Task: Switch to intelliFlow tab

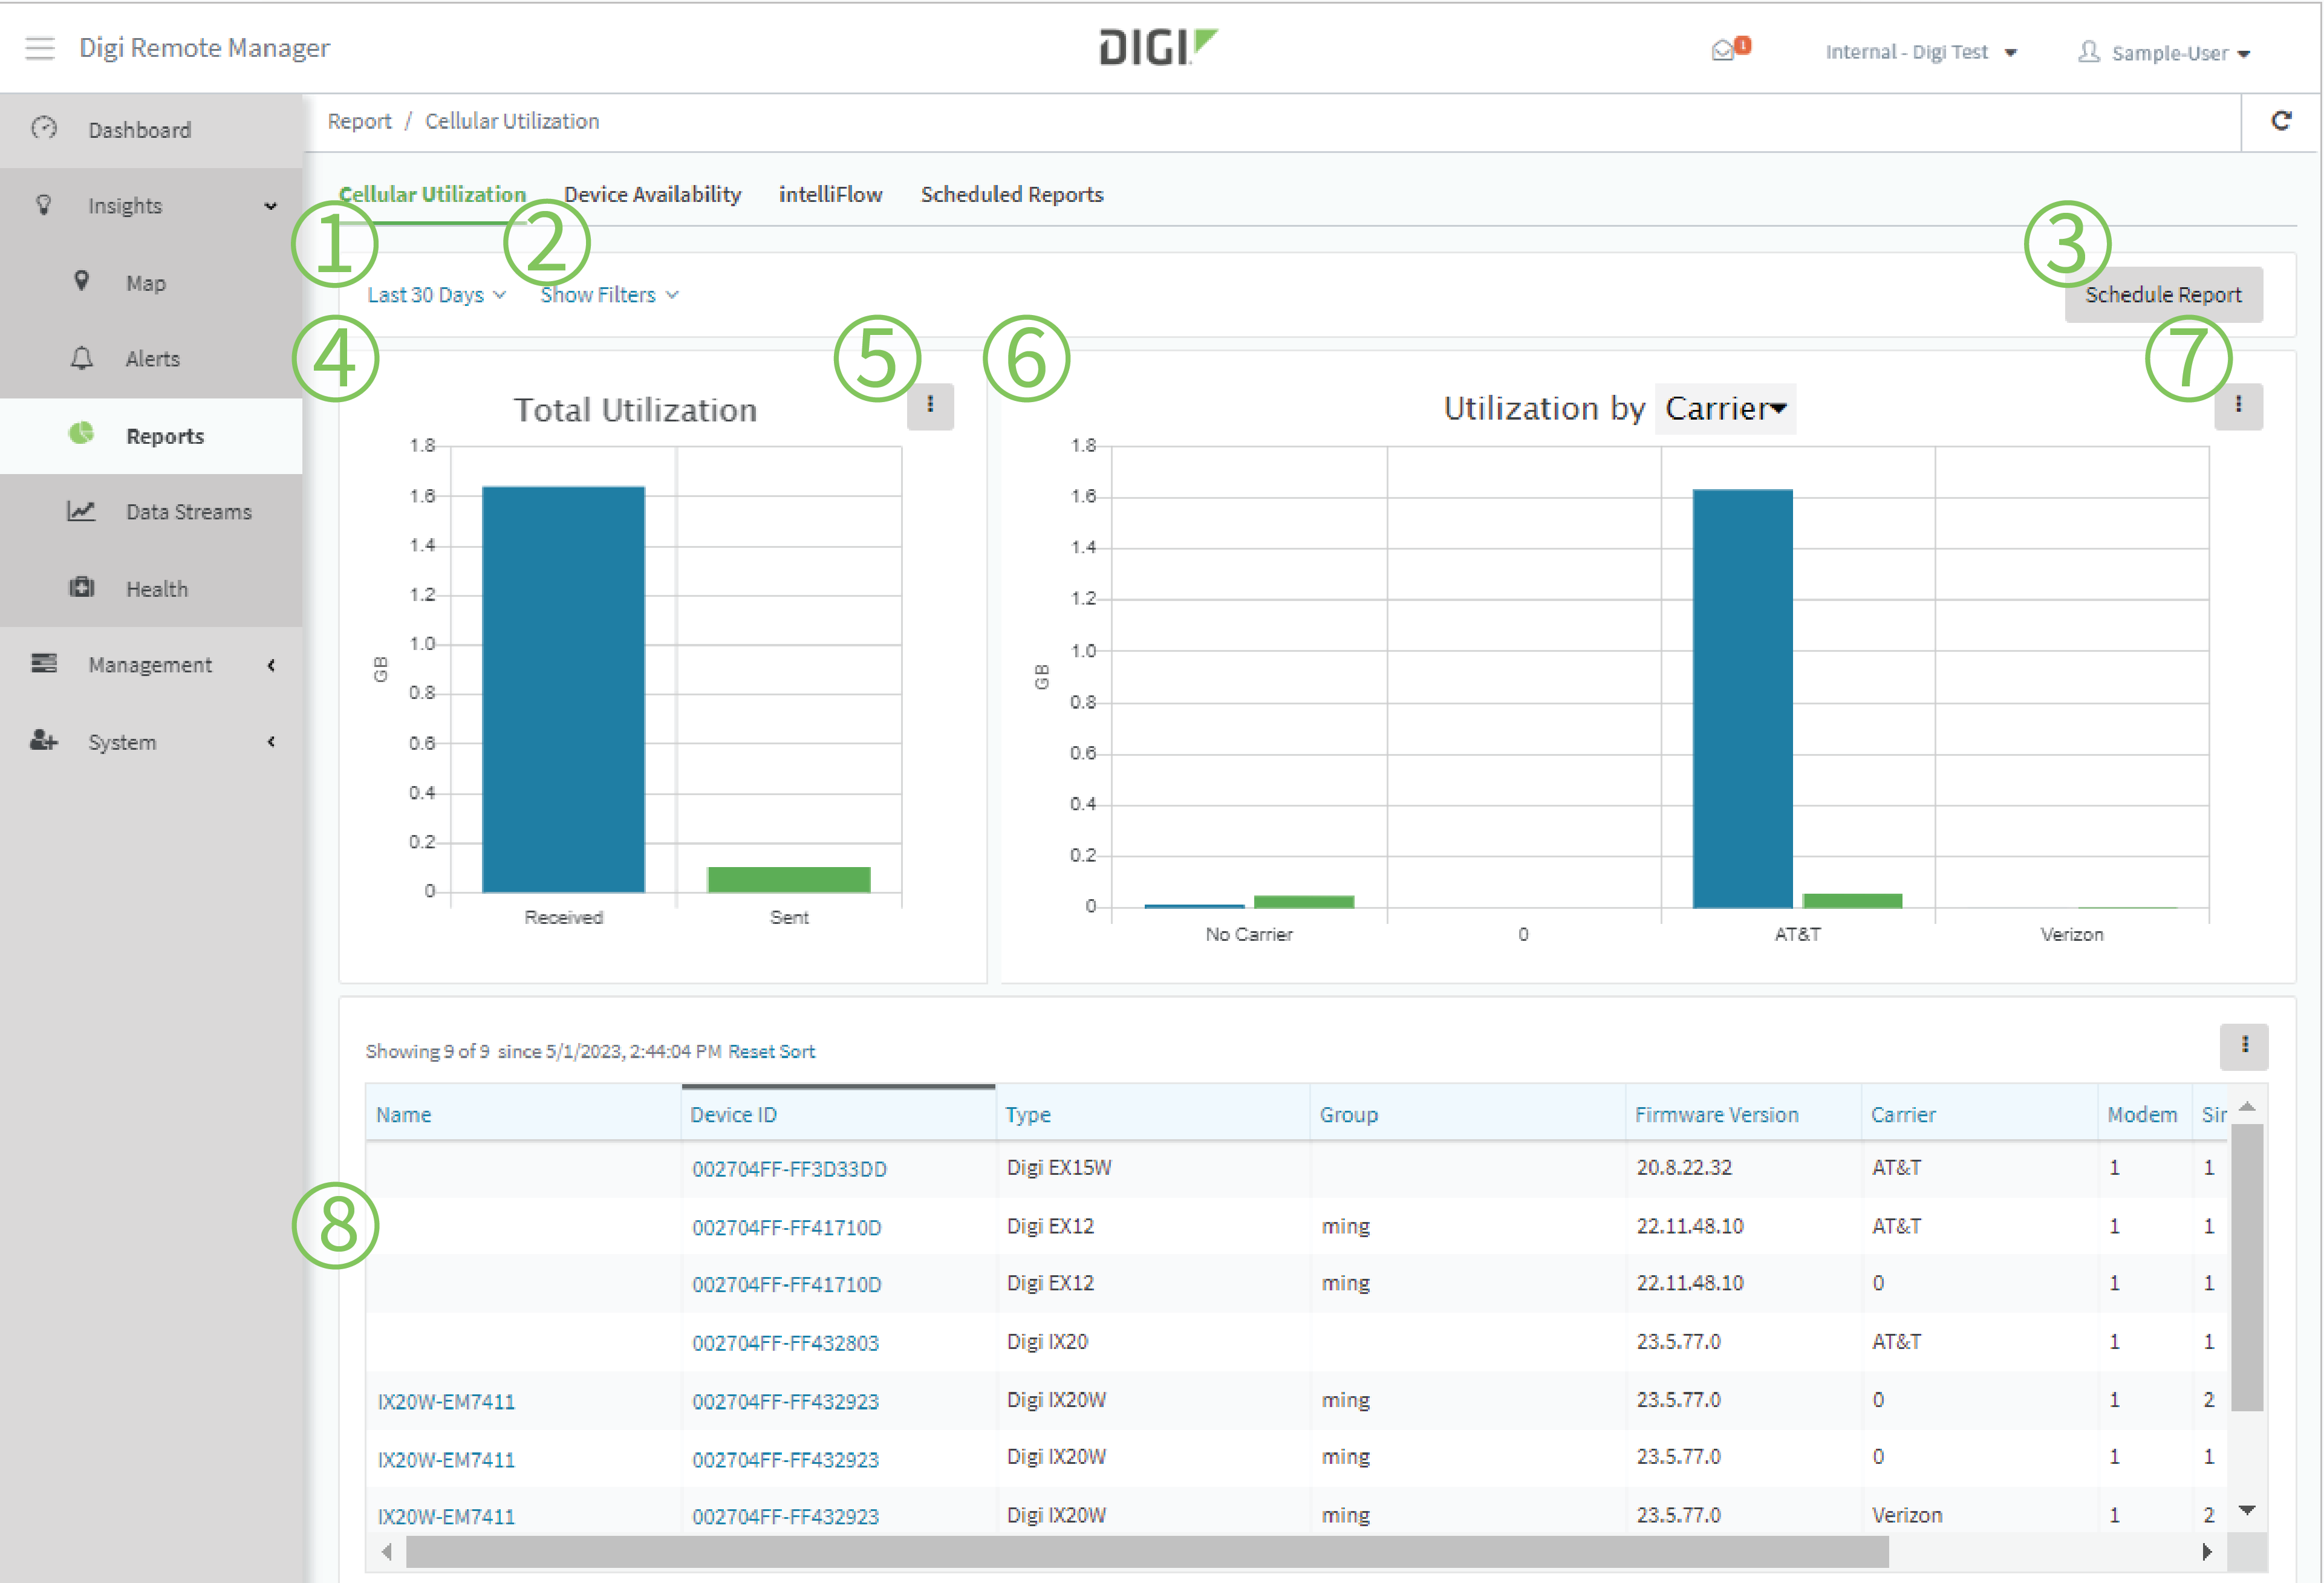Action: 830,195
